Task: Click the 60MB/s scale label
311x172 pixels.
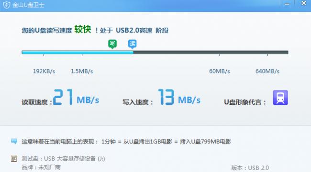Action: [220, 71]
